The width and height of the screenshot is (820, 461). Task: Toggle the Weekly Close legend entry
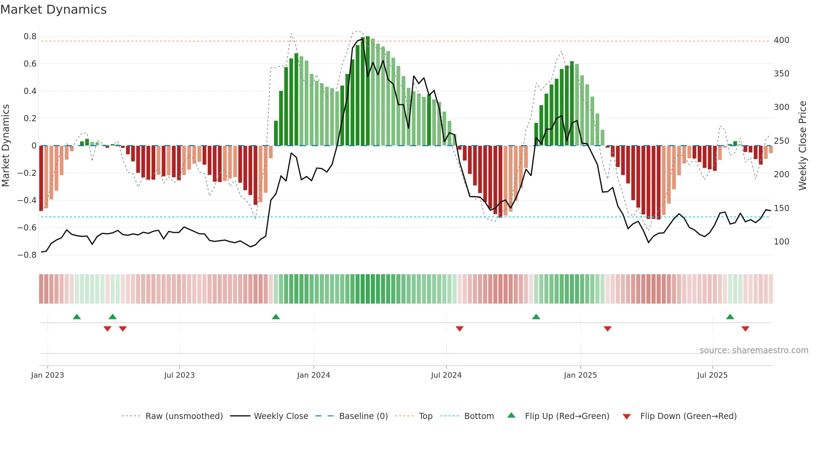(269, 416)
